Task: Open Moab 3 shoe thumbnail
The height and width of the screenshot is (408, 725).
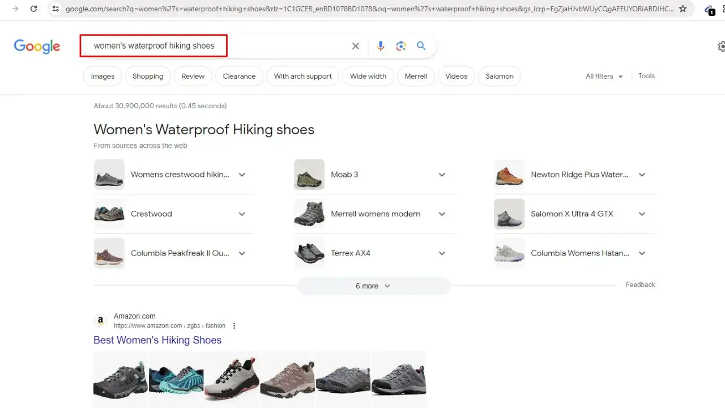Action: [x=309, y=175]
